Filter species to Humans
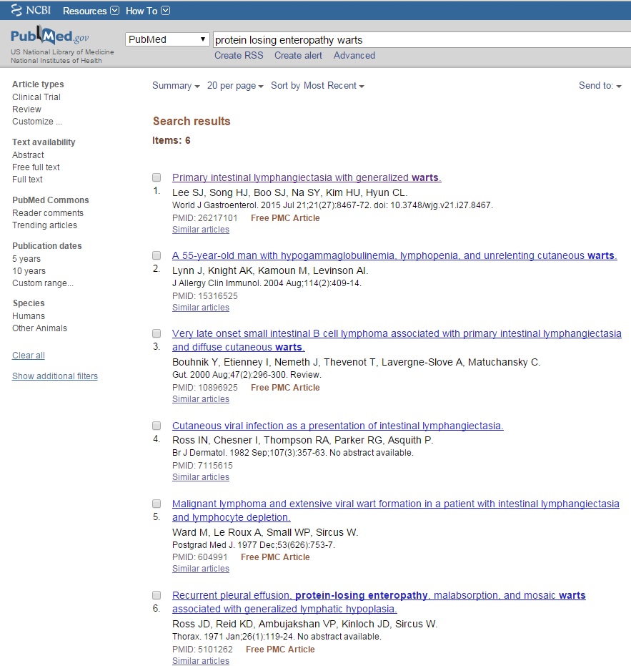Screen dimensions: 631x666 (x=29, y=316)
